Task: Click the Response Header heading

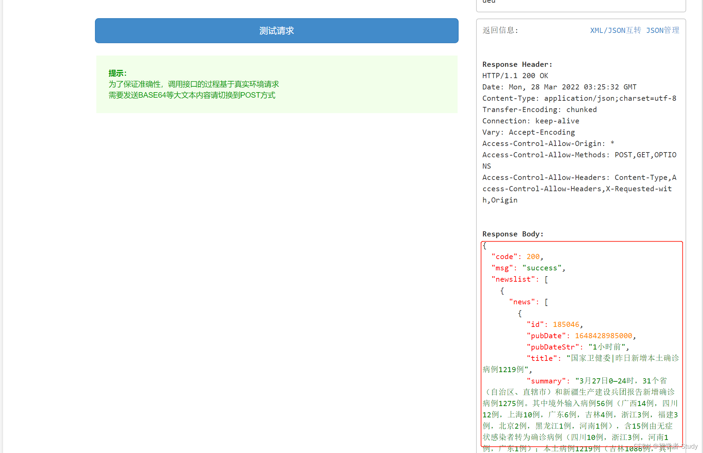Action: coord(517,64)
